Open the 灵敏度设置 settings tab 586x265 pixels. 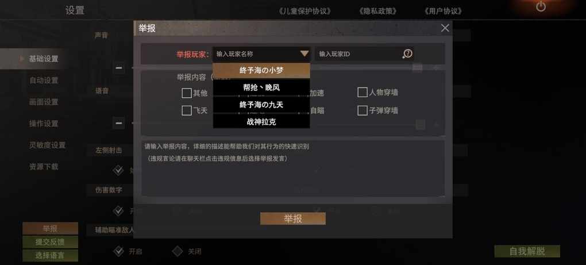click(47, 145)
